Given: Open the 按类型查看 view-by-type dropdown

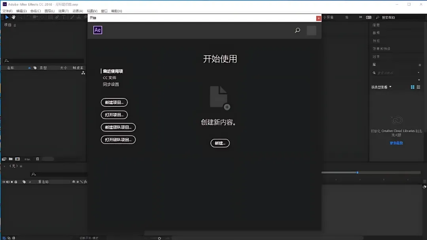Looking at the screenshot, I should click(382, 87).
